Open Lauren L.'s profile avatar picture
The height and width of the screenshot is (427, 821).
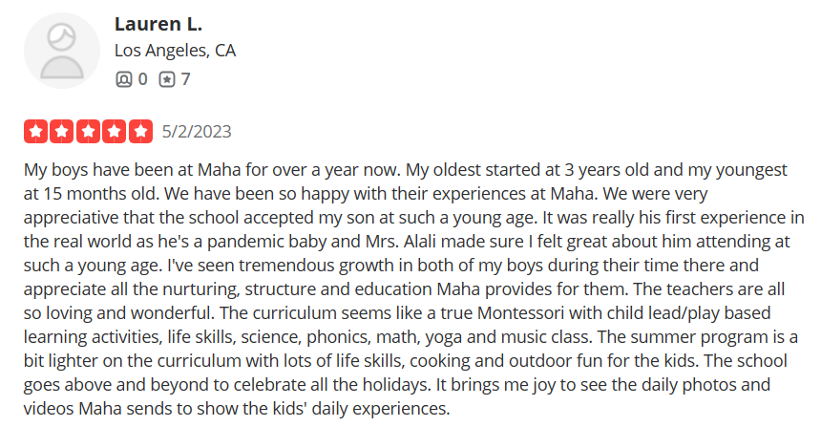click(x=62, y=51)
